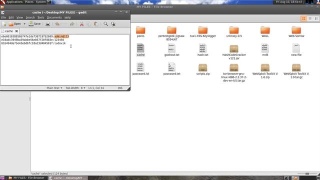Click the clock in the top panel
This screenshot has width=320, height=180.
289,2
